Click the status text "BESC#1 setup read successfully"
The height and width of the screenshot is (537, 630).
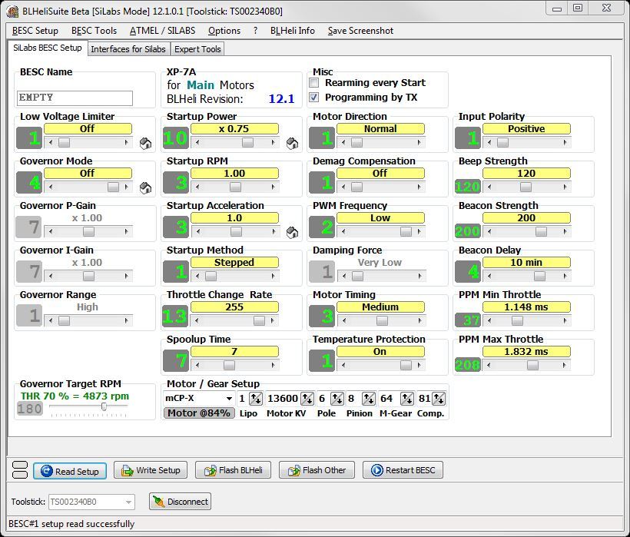[x=71, y=524]
